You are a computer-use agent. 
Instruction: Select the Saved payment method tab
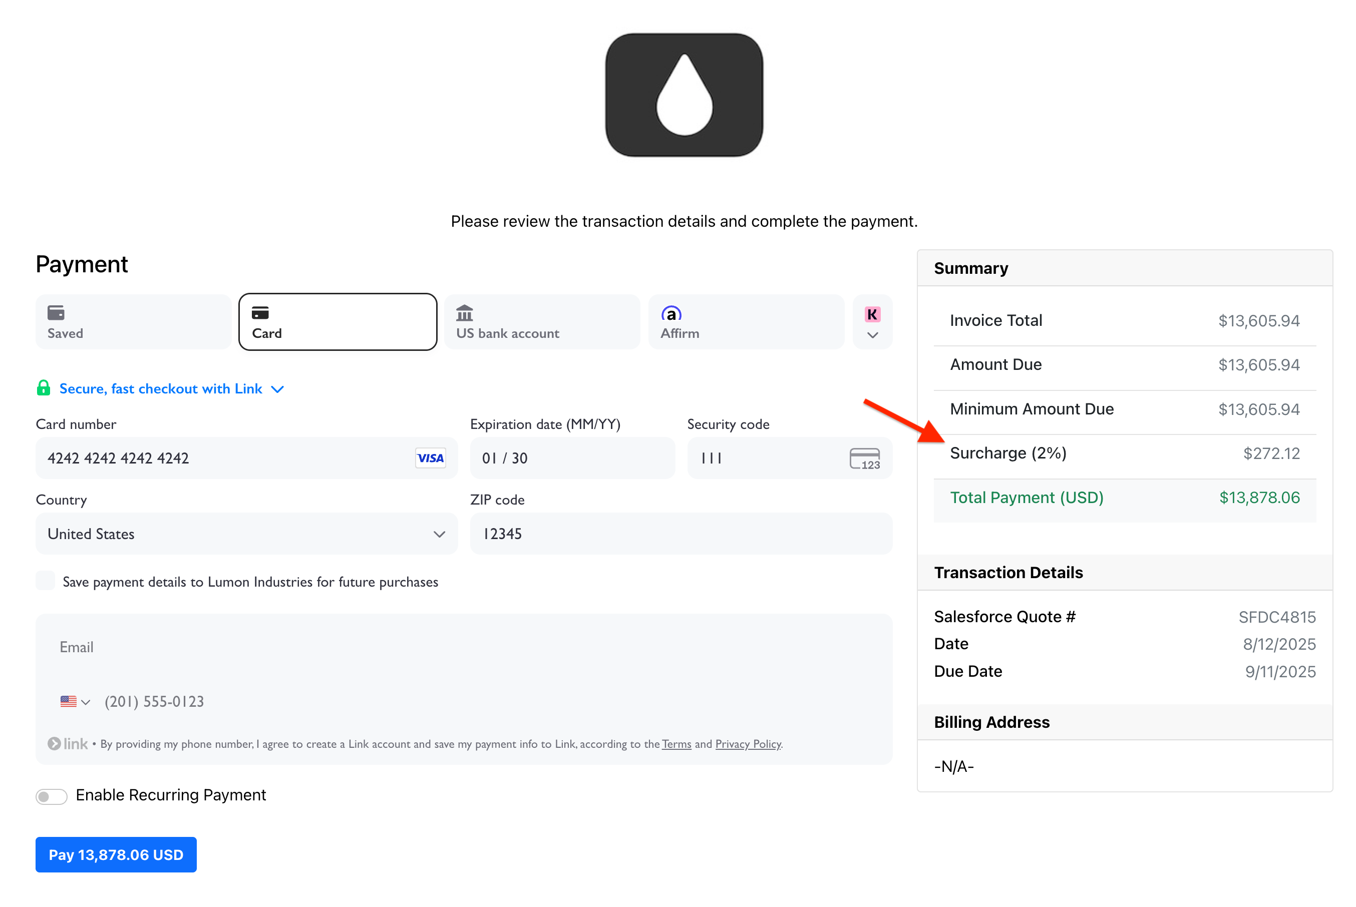pos(134,322)
